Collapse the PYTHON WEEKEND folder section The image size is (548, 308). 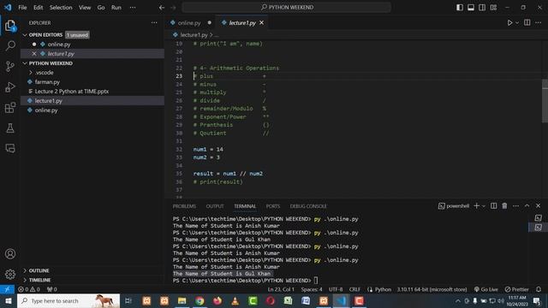(25, 63)
